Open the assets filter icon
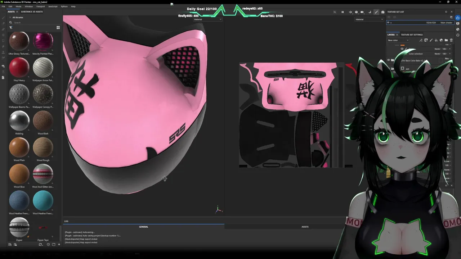Screen dimensions: 461x259 click(11, 27)
